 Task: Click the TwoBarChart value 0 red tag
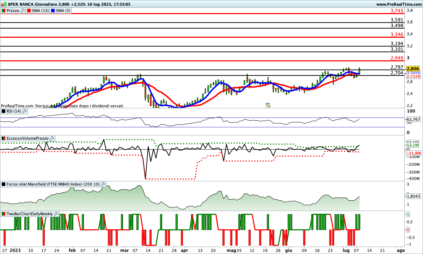[408, 230]
